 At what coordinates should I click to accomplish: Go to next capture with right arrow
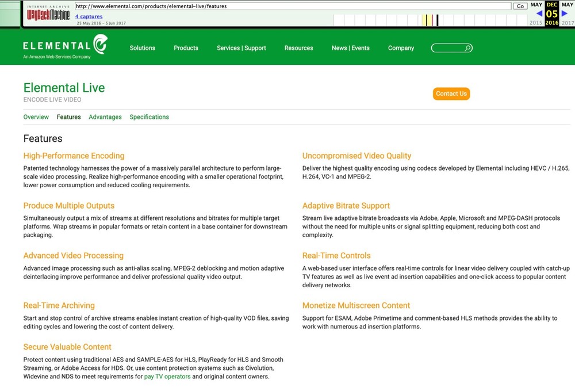pos(565,14)
